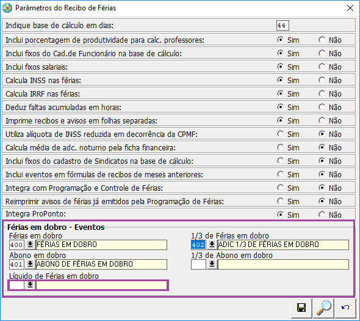Screen dimensions: 360x321
Task: Open lookup arrow for Abono em dobro
Action: point(30,264)
